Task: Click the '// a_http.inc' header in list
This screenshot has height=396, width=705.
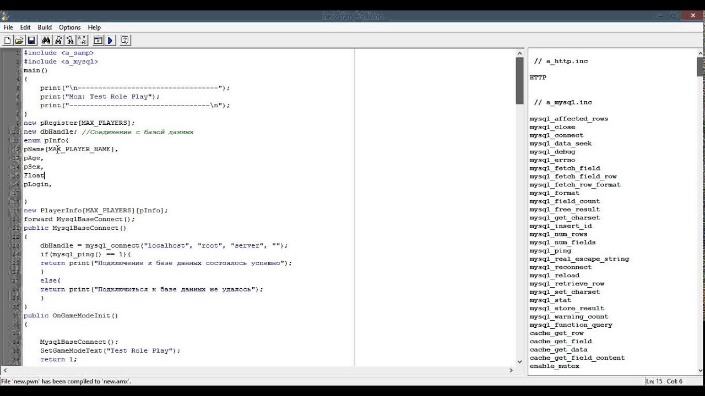Action: [561, 61]
